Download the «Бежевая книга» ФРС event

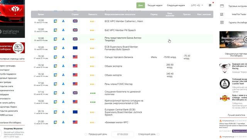63,122
